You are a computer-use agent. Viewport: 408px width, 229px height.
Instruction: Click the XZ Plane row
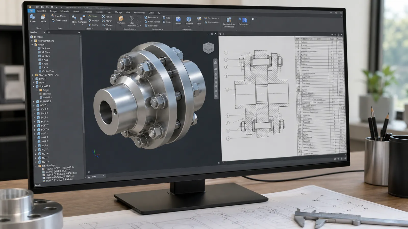pyautogui.click(x=44, y=52)
